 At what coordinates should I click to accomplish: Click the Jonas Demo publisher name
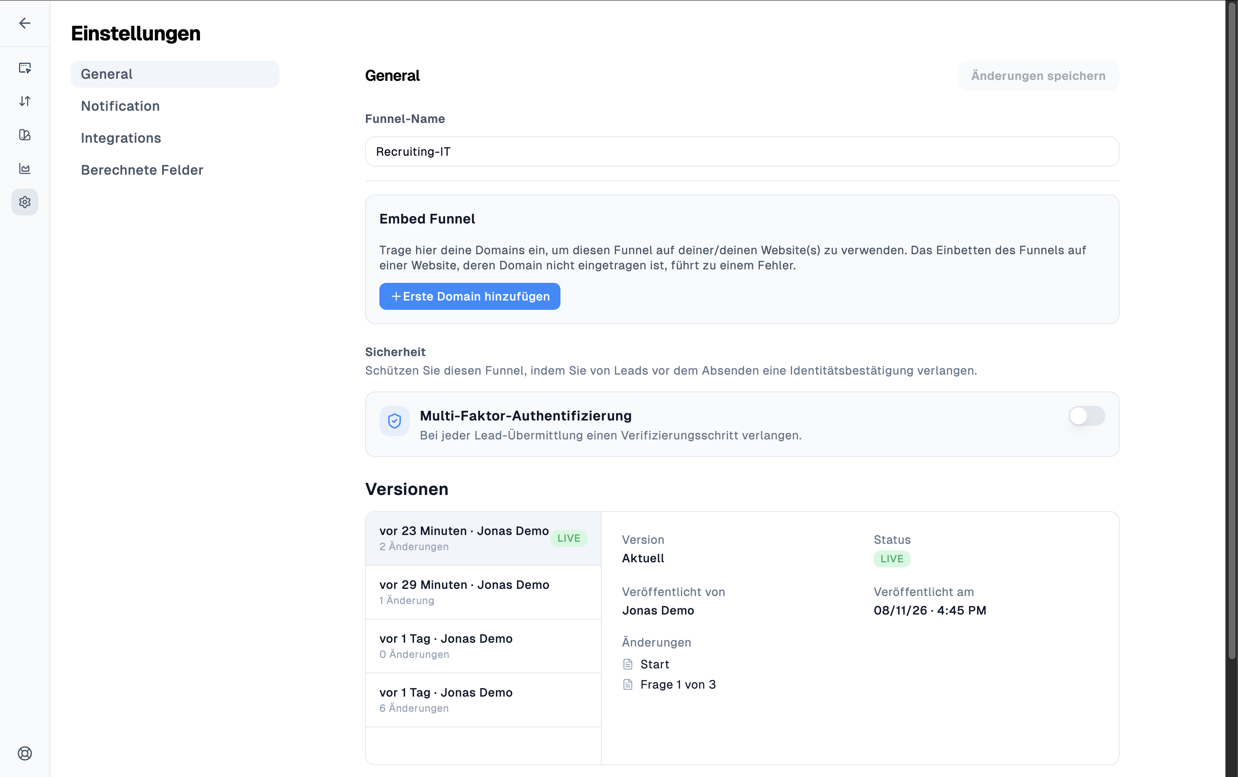(658, 610)
